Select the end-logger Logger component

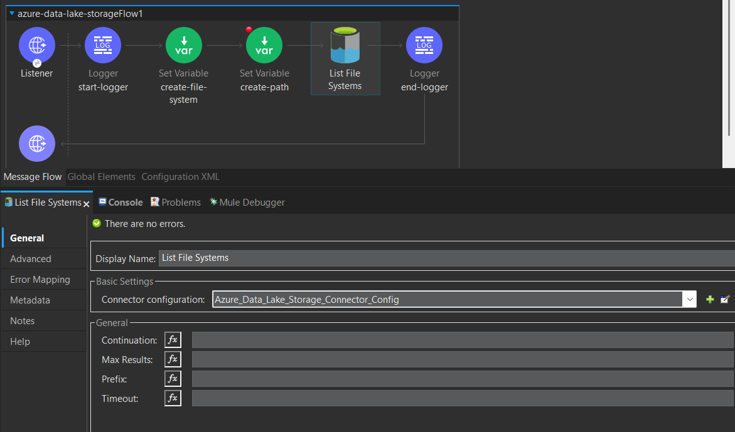[x=424, y=45]
